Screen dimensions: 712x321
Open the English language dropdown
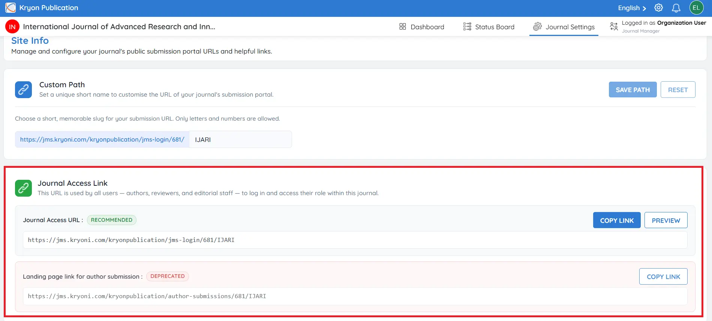point(632,8)
